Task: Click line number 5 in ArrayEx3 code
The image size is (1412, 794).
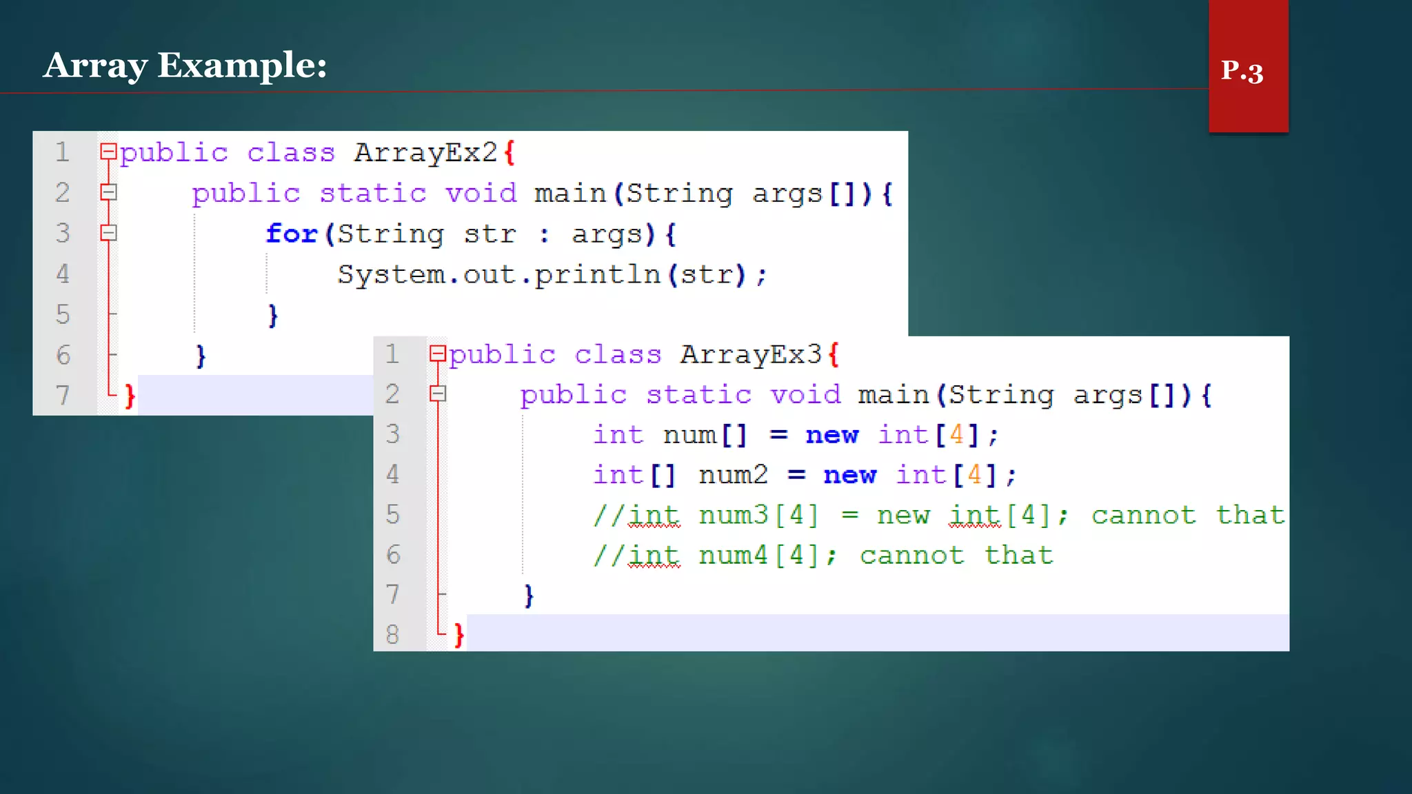Action: pyautogui.click(x=392, y=514)
